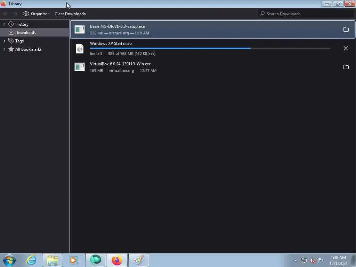This screenshot has width=356, height=267.
Task: Click the Windows XP Starter.iso disc icon
Action: [80, 49]
